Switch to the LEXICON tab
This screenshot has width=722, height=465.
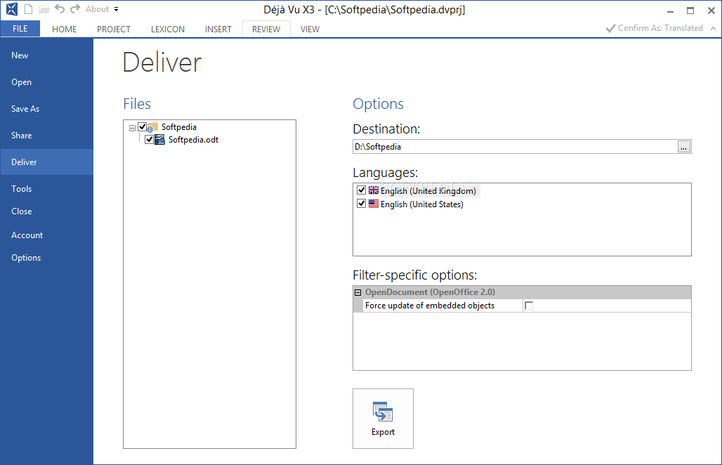[x=168, y=29]
